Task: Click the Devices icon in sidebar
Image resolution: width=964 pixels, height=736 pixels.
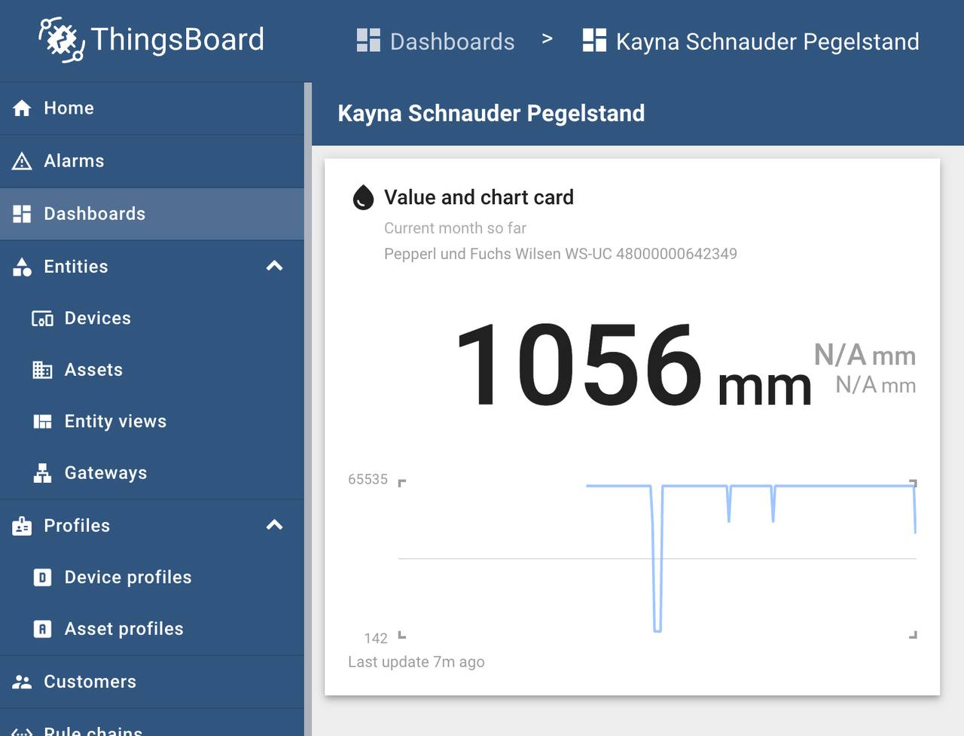Action: 42,319
